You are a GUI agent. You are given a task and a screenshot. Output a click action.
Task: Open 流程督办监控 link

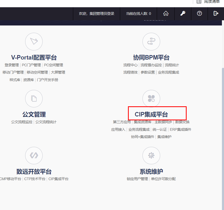tap(151, 65)
